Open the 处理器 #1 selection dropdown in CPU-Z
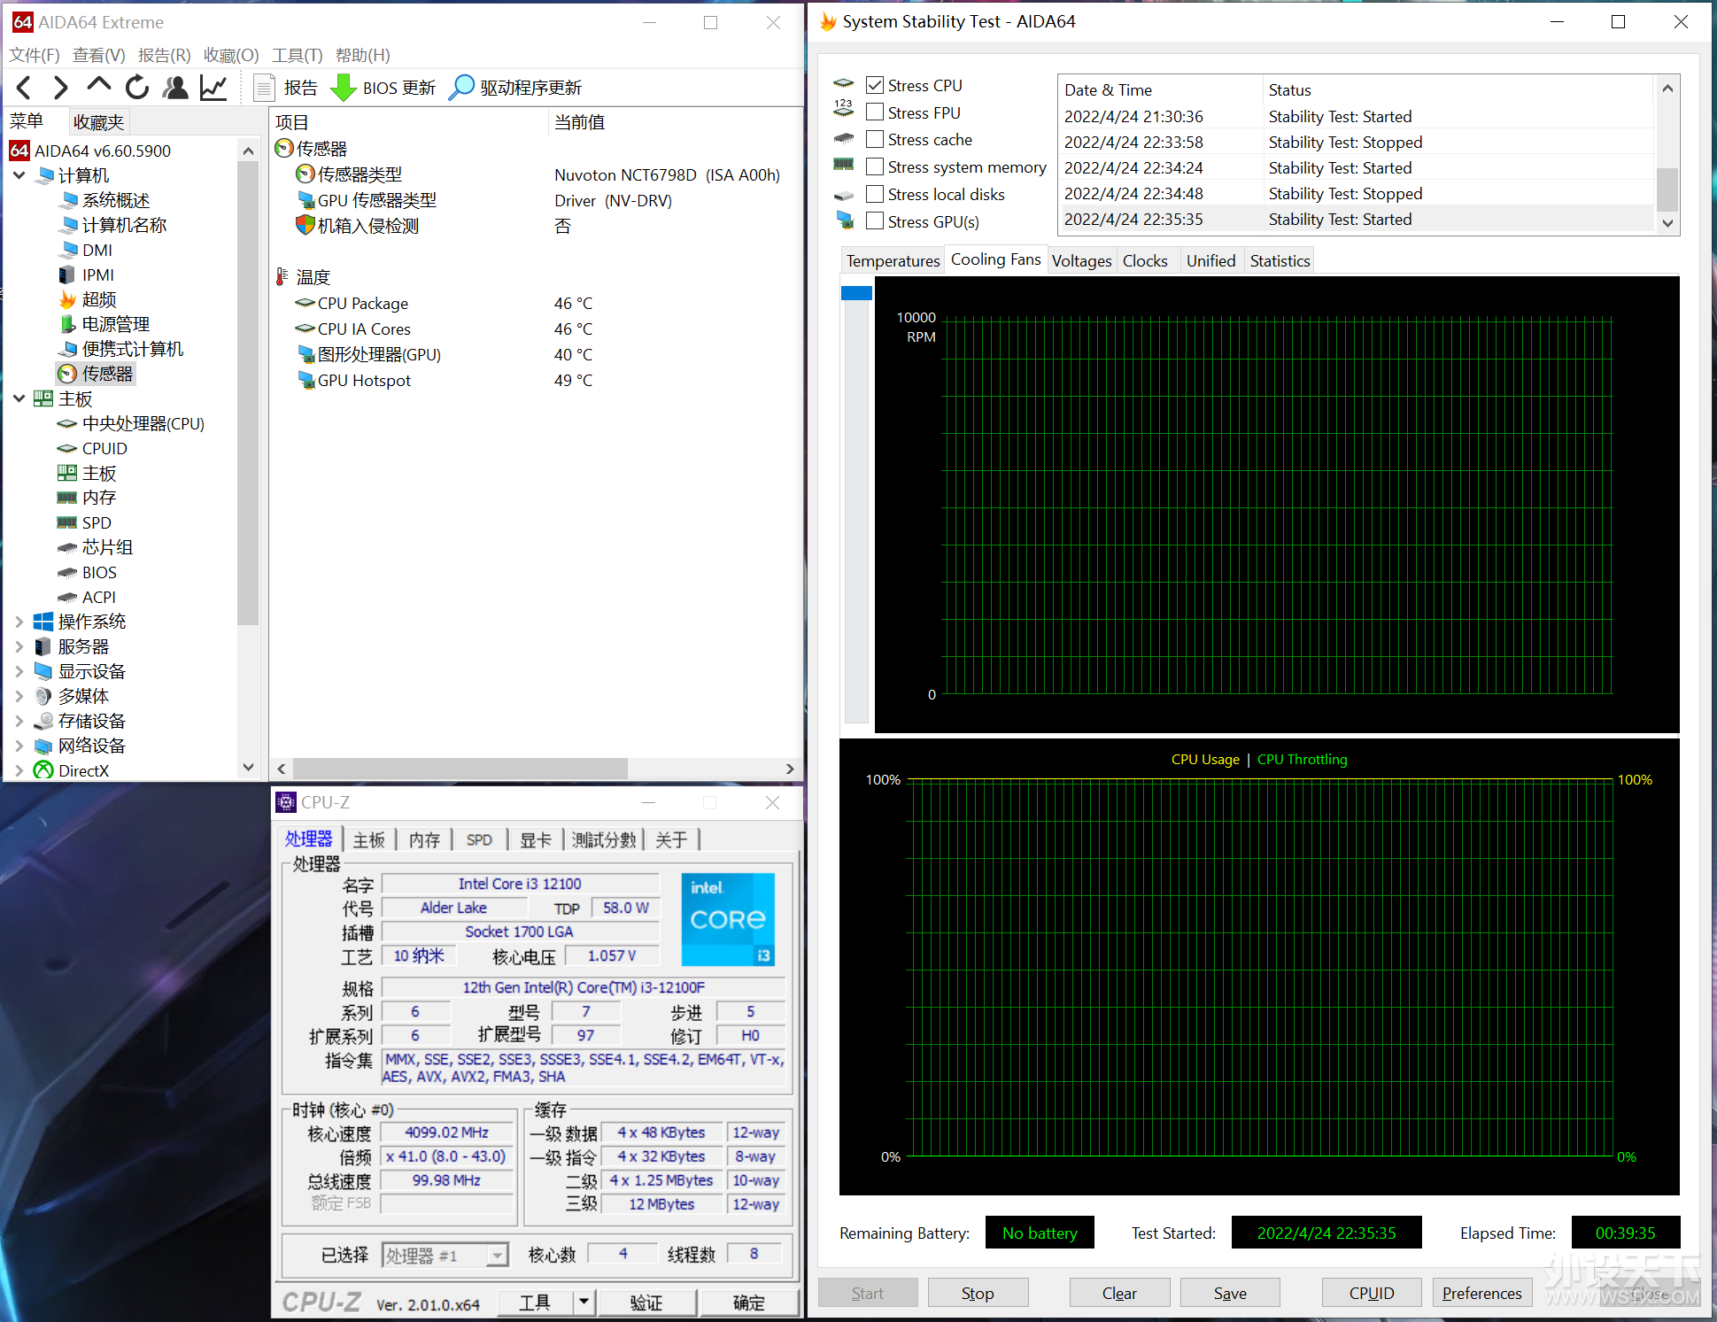The height and width of the screenshot is (1322, 1717). coord(498,1255)
